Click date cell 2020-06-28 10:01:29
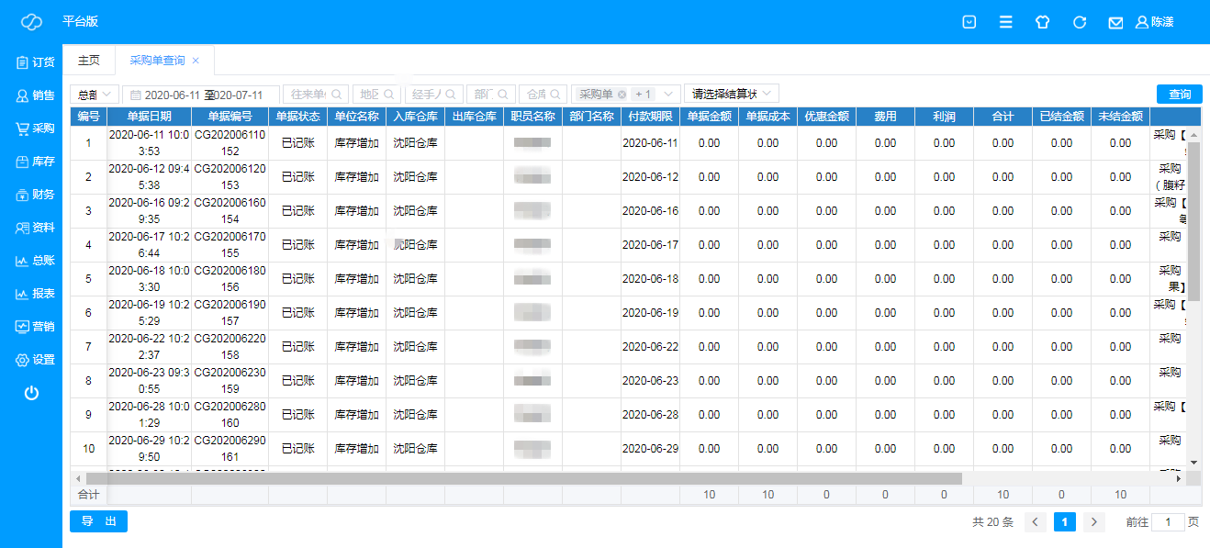The height and width of the screenshot is (548, 1210). click(150, 415)
